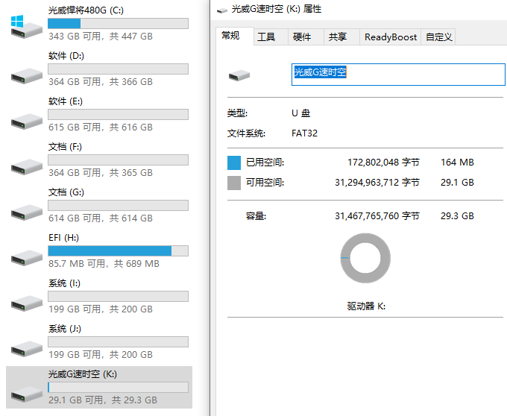Click the 可用空间 label
This screenshot has width=507, height=416.
point(265,183)
